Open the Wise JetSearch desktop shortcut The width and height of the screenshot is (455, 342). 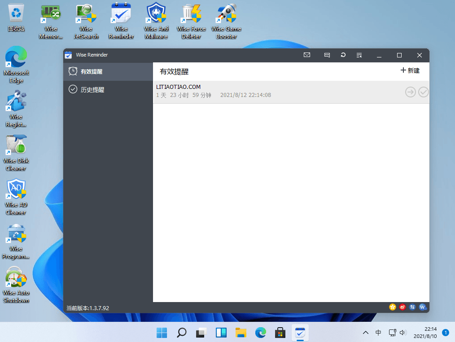coord(86,21)
